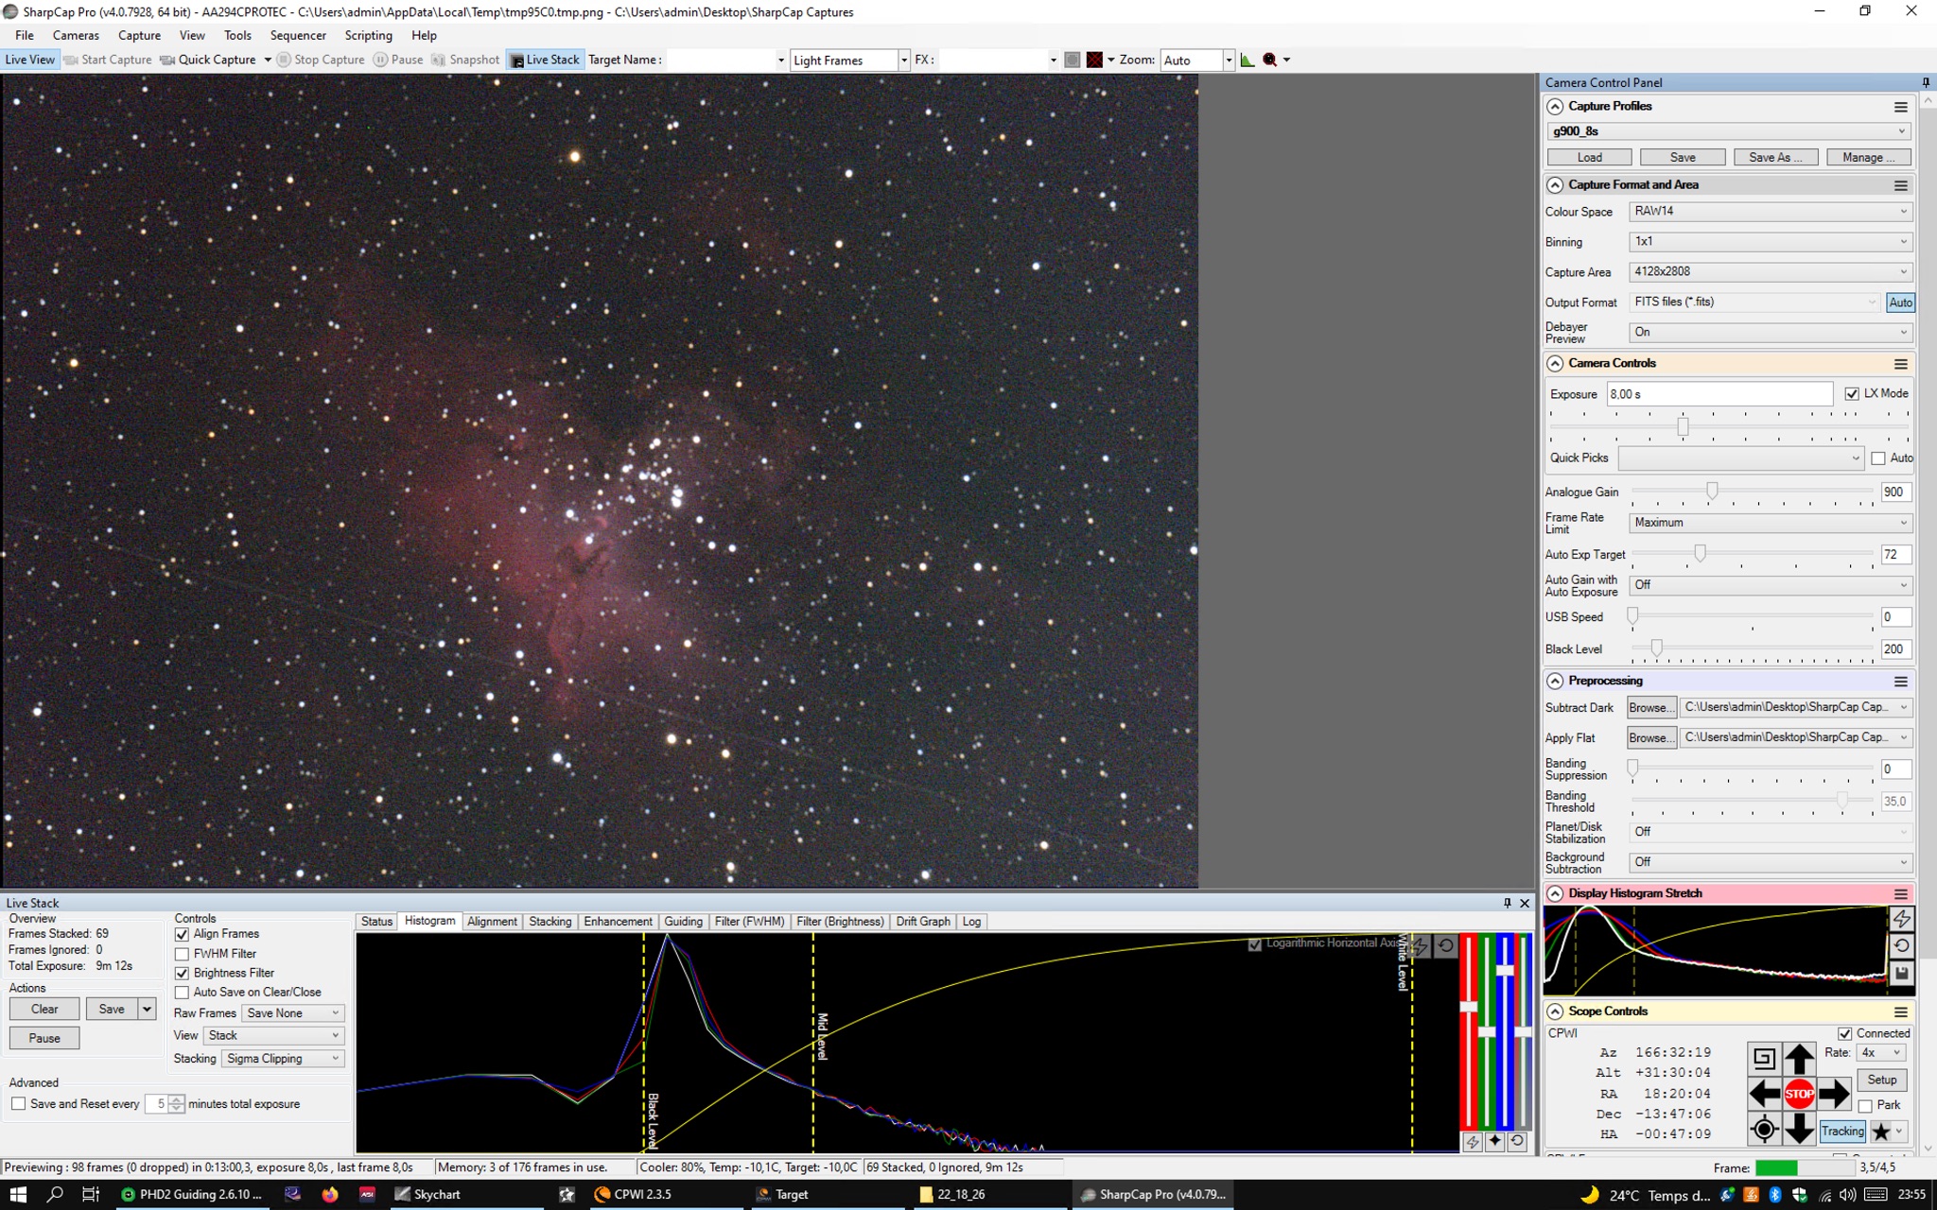
Task: Enable the FWHM Filter checkbox
Action: pyautogui.click(x=182, y=954)
